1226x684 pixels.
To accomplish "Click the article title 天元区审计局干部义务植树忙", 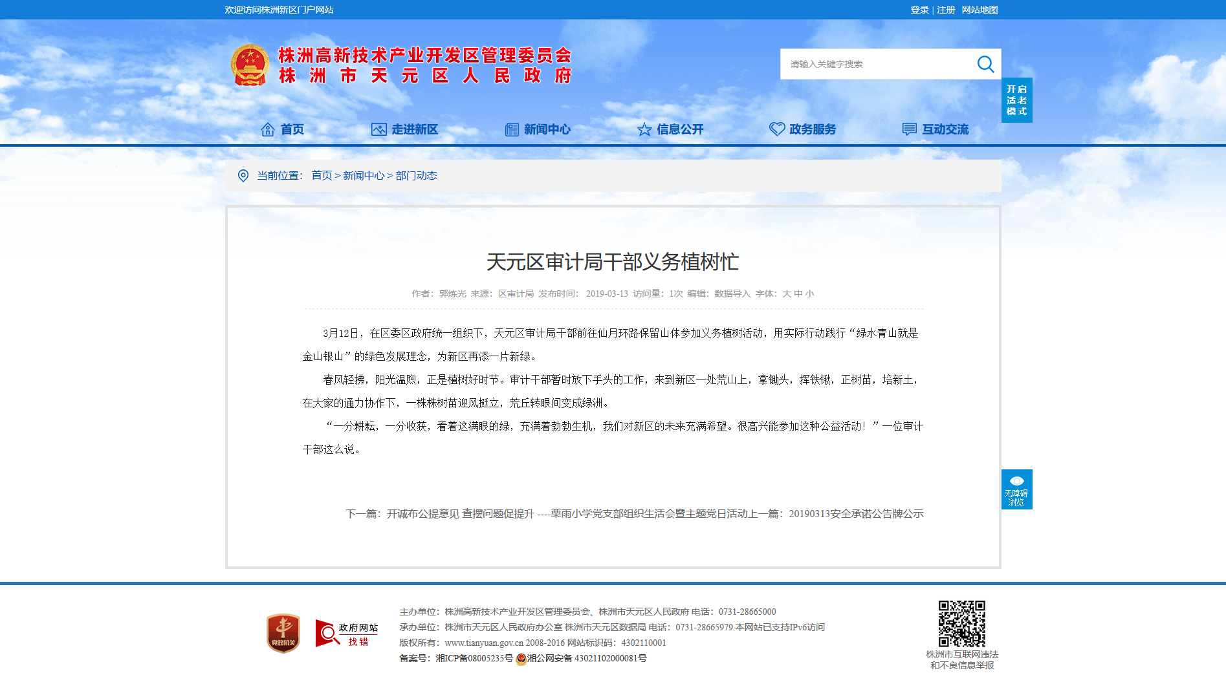I will [x=613, y=262].
